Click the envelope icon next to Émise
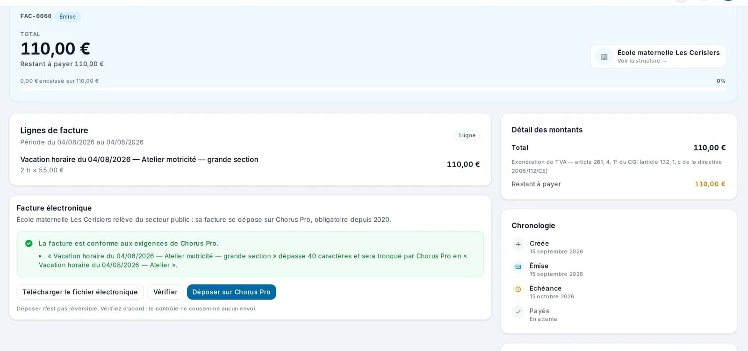 (518, 267)
